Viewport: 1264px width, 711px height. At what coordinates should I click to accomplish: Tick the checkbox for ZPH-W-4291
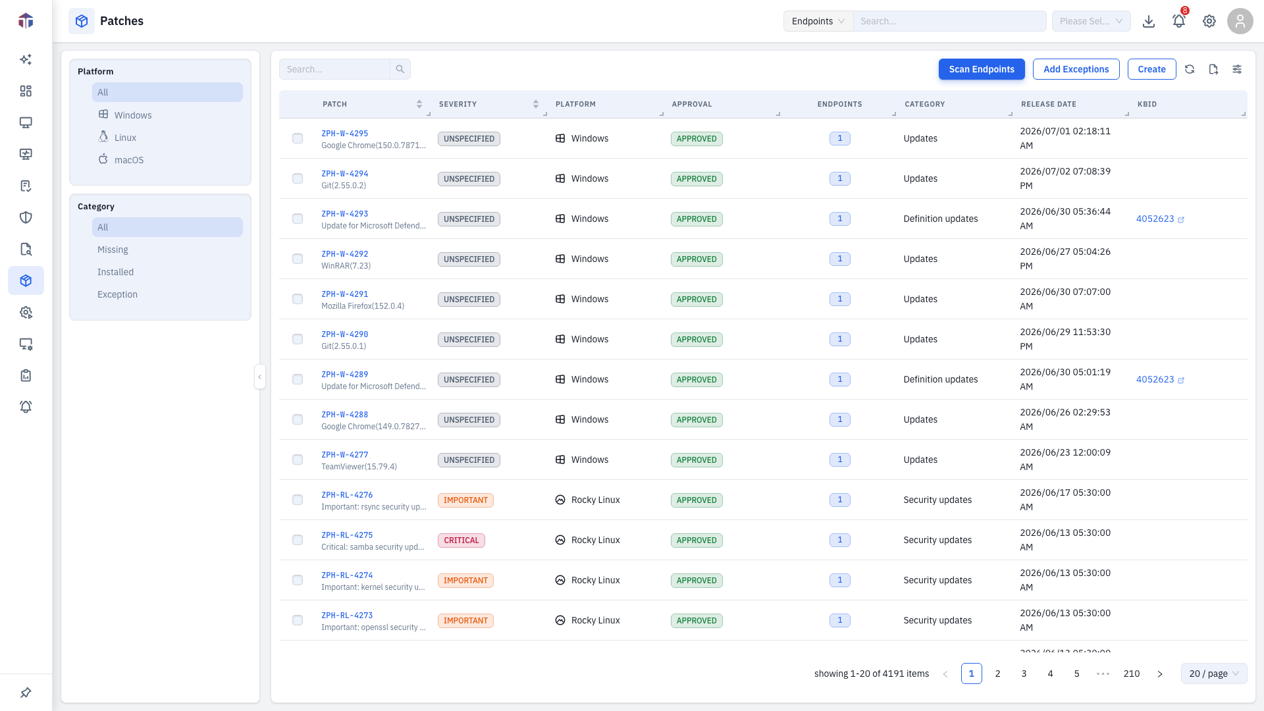pyautogui.click(x=298, y=299)
